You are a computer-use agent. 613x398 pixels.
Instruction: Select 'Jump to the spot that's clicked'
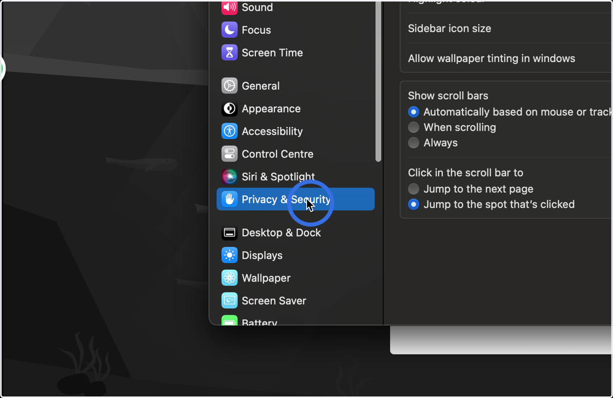[x=414, y=204]
